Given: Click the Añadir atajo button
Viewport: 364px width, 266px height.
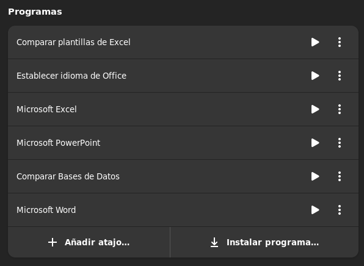Looking at the screenshot, I should (x=89, y=242).
